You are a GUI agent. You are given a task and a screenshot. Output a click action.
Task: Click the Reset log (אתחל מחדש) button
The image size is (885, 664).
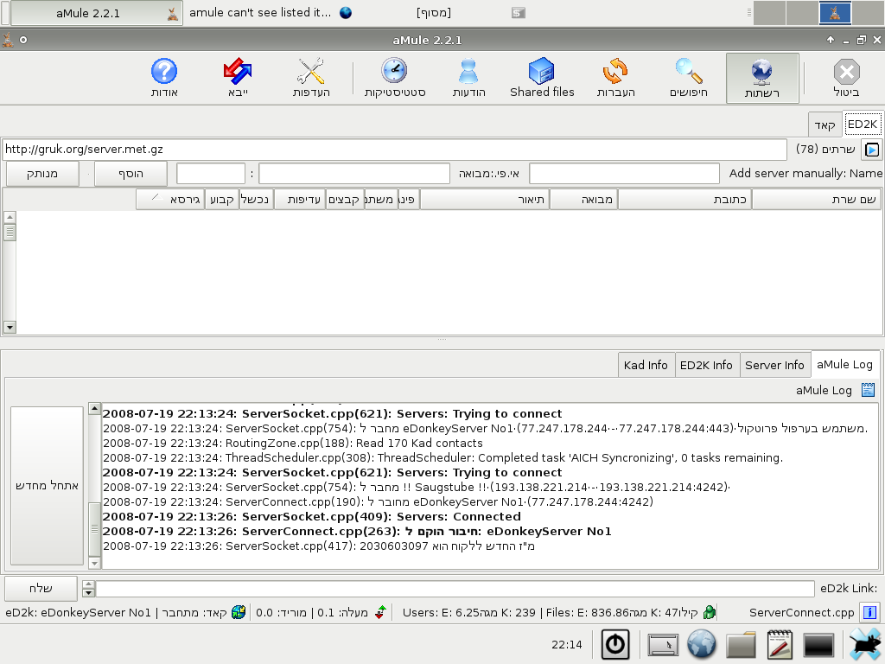click(47, 486)
